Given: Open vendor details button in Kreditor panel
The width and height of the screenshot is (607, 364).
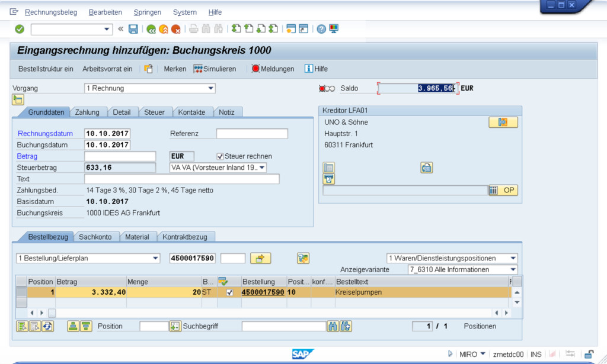Looking at the screenshot, I should [x=503, y=122].
